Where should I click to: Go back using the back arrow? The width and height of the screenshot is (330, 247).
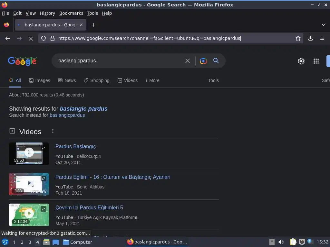click(8, 39)
